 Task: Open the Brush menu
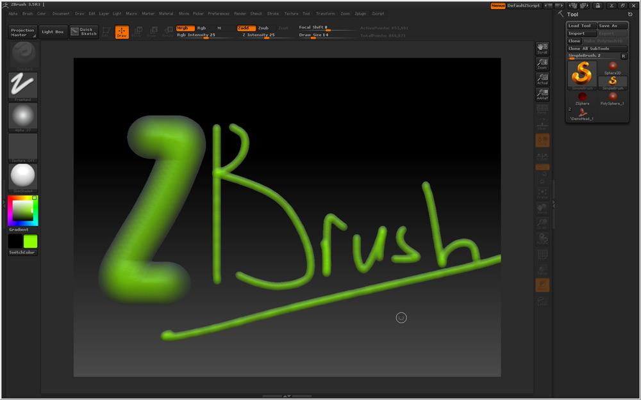[x=28, y=13]
